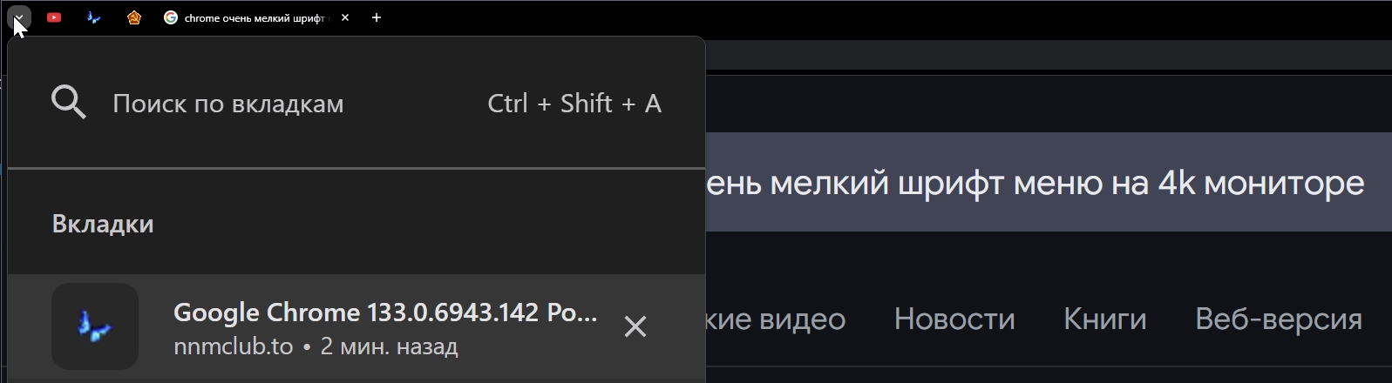Viewport: 1392px width, 383px height.
Task: Click the 'Вкладки' section header
Action: 103,224
